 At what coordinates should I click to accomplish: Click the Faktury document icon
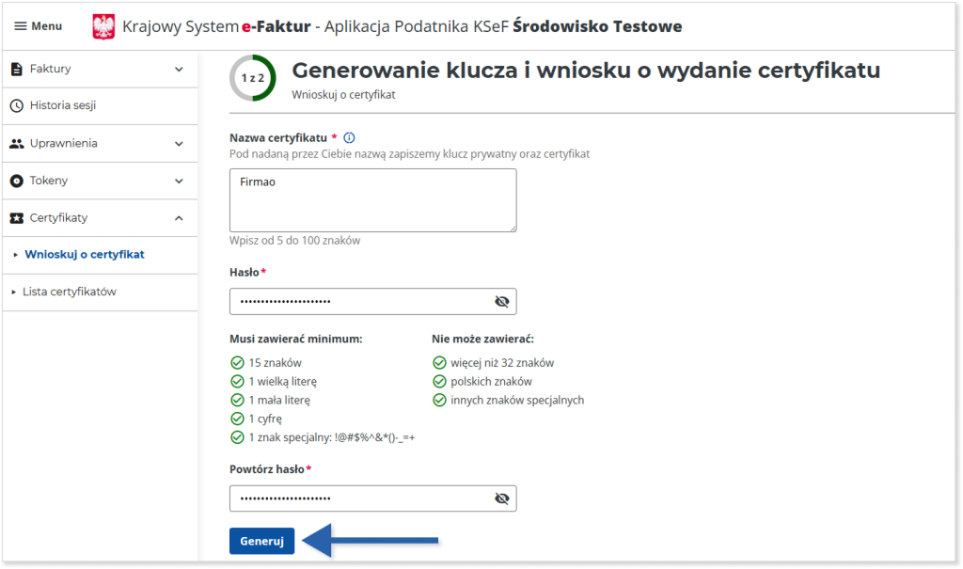click(16, 69)
